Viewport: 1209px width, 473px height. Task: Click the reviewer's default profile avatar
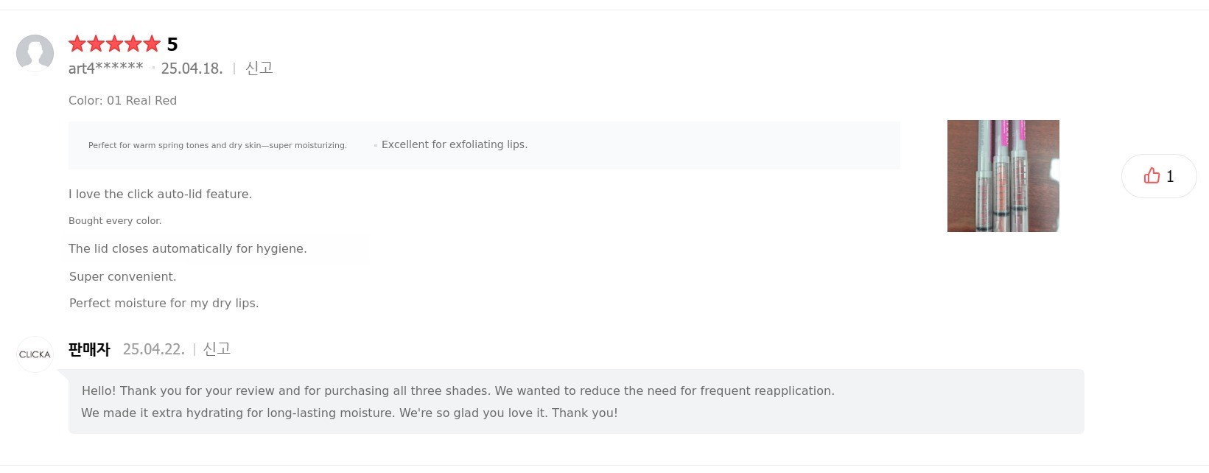click(35, 53)
